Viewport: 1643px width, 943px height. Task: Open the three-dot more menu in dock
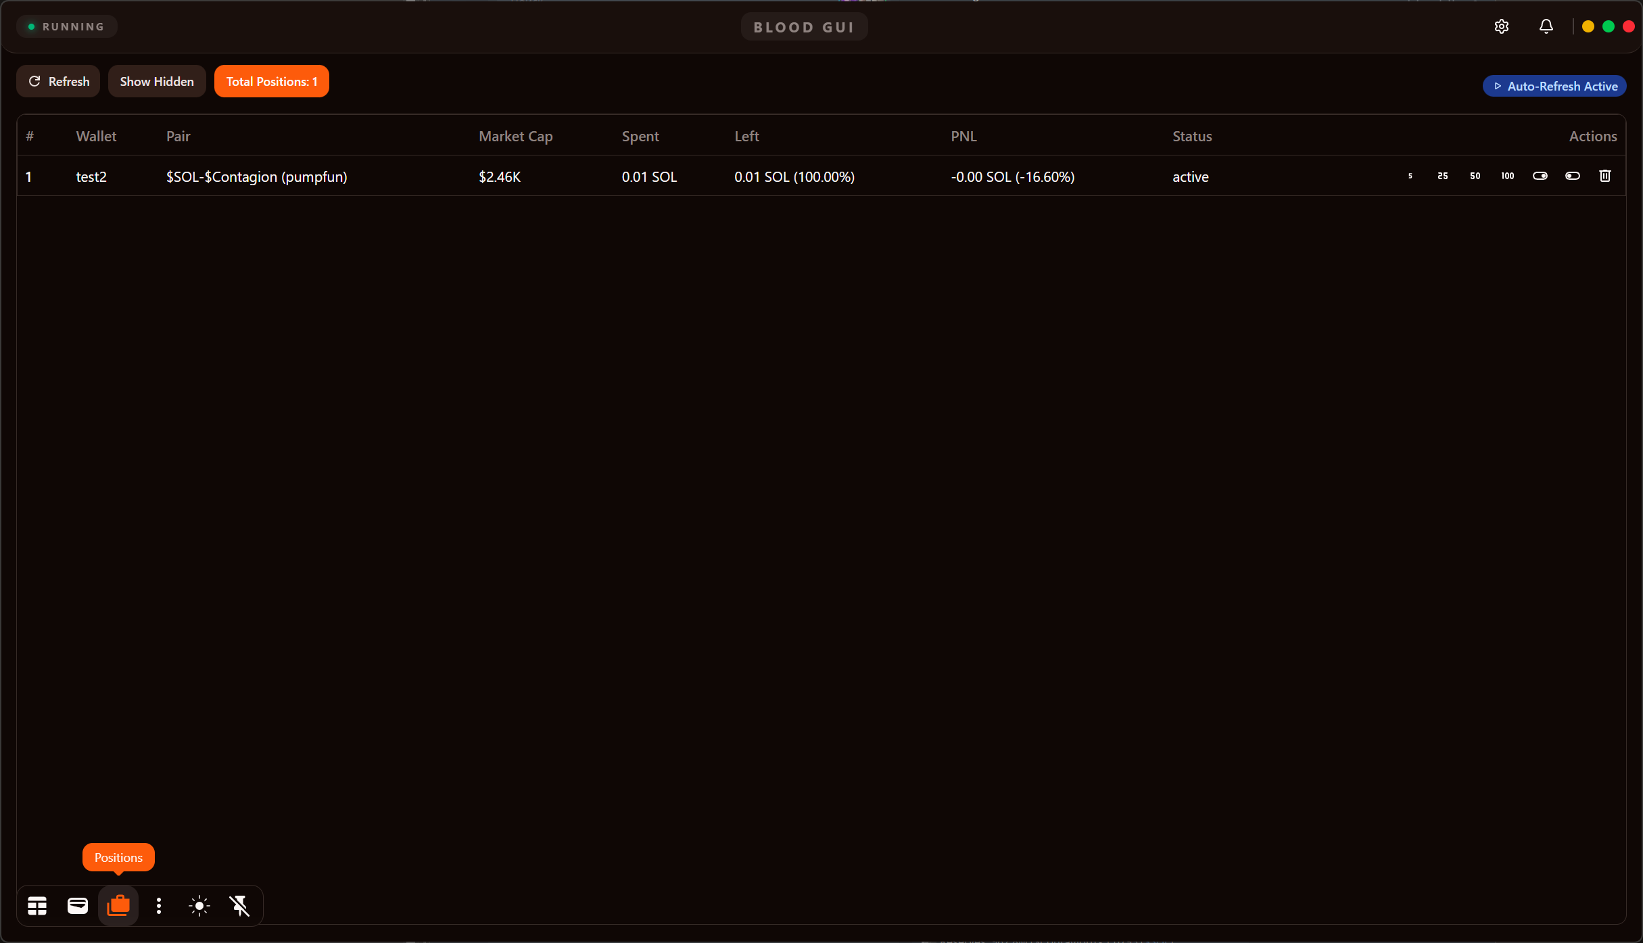pos(159,906)
